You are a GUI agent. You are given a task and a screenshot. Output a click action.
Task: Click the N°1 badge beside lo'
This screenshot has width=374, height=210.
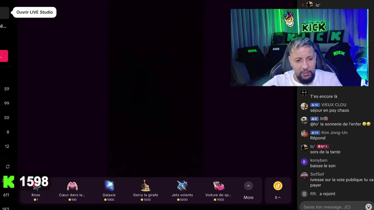323,146
